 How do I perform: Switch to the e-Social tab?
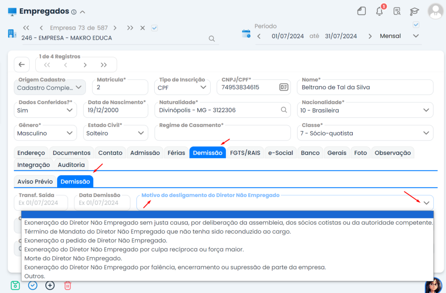pos(280,153)
